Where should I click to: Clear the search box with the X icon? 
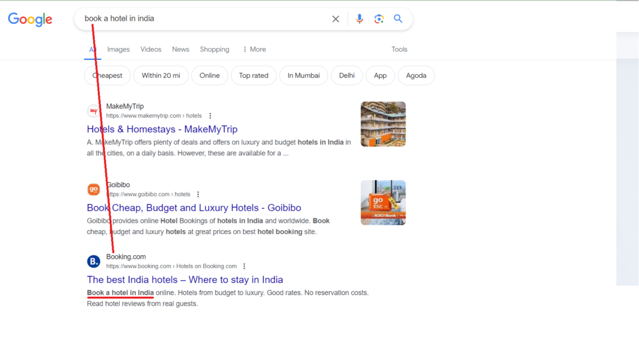coord(335,19)
